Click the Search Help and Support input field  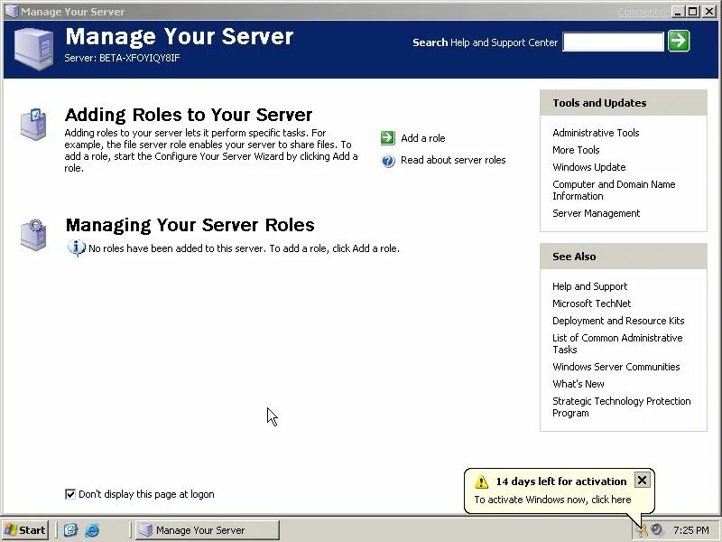(x=613, y=42)
